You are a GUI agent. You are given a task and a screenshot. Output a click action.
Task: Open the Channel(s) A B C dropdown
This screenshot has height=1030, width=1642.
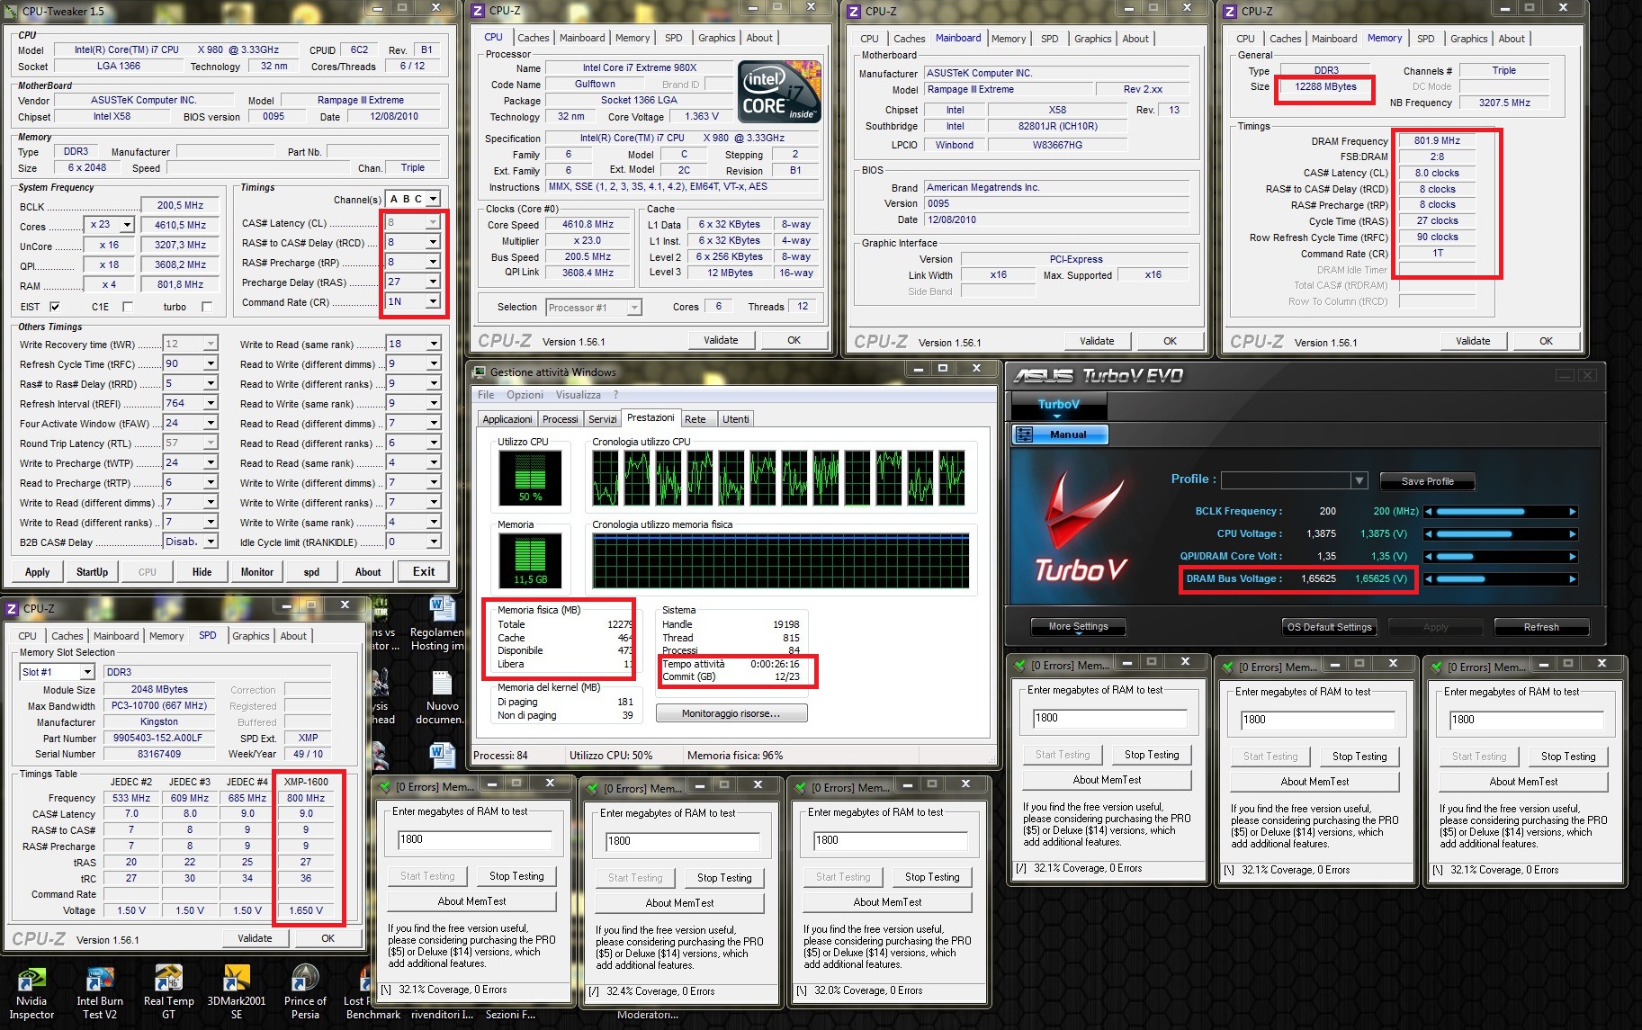pyautogui.click(x=433, y=199)
